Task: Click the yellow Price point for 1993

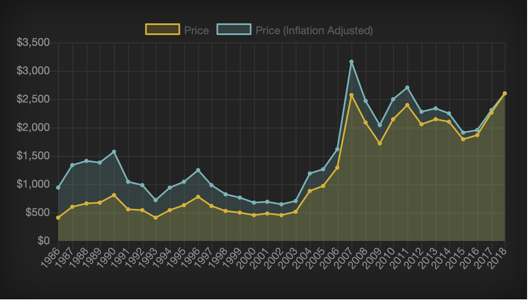Action: (x=156, y=218)
